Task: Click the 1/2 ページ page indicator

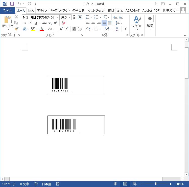Action: (9, 184)
